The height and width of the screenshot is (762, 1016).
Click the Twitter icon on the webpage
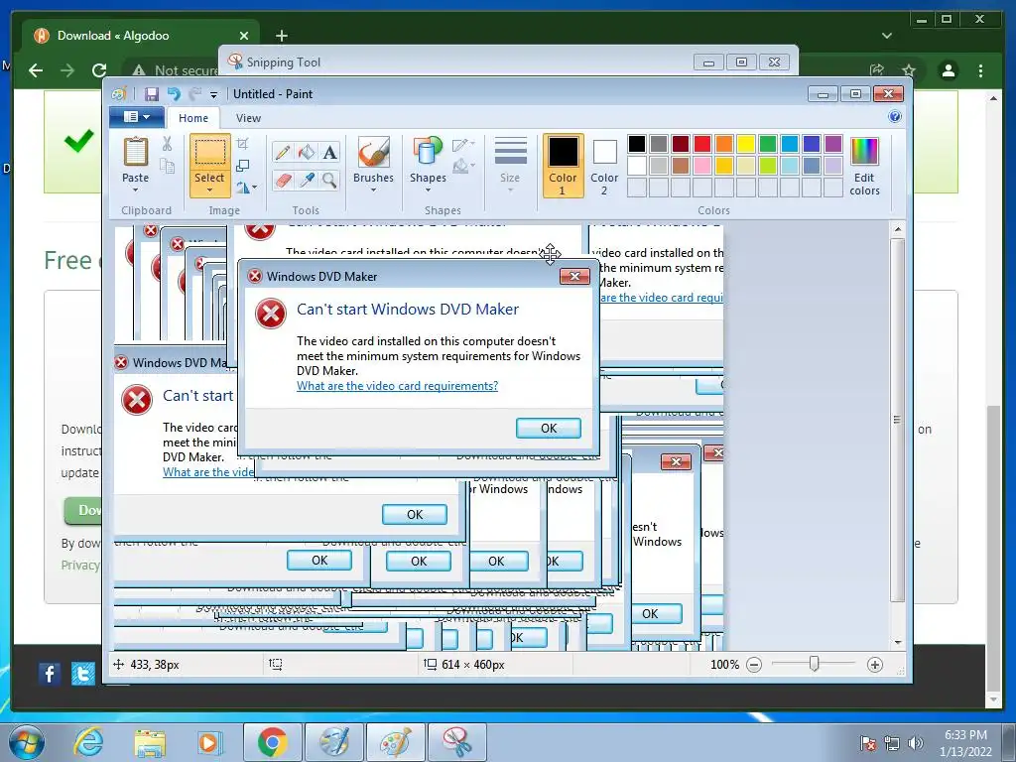coord(83,674)
